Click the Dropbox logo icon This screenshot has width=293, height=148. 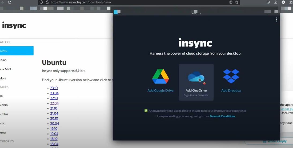pos(231,76)
